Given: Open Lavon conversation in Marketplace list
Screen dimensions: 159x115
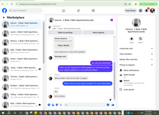Looking at the screenshot, I should click(21, 33).
